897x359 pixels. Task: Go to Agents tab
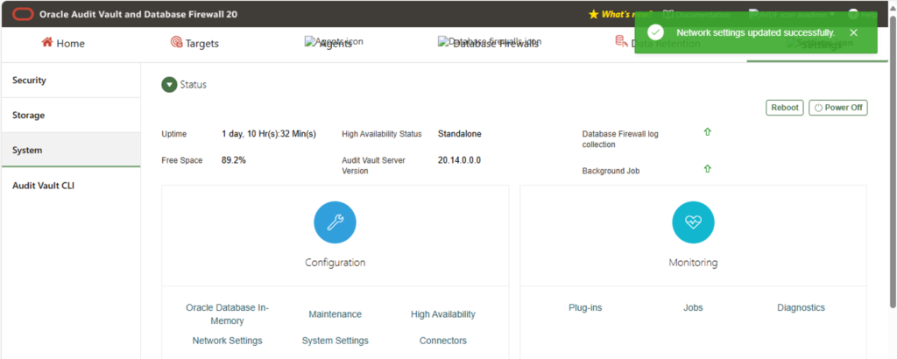coord(335,44)
